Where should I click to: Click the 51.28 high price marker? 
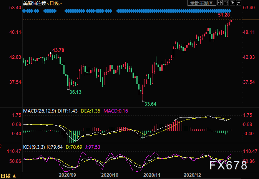point(224,15)
